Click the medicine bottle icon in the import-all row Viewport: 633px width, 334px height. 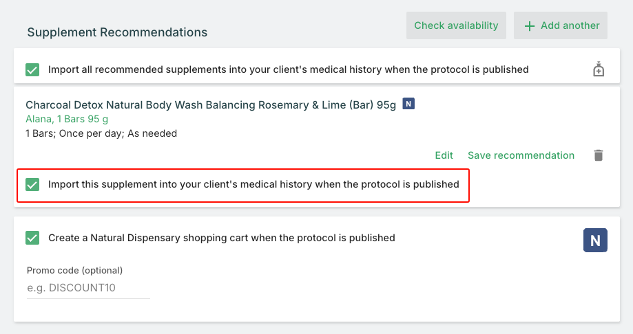[598, 69]
